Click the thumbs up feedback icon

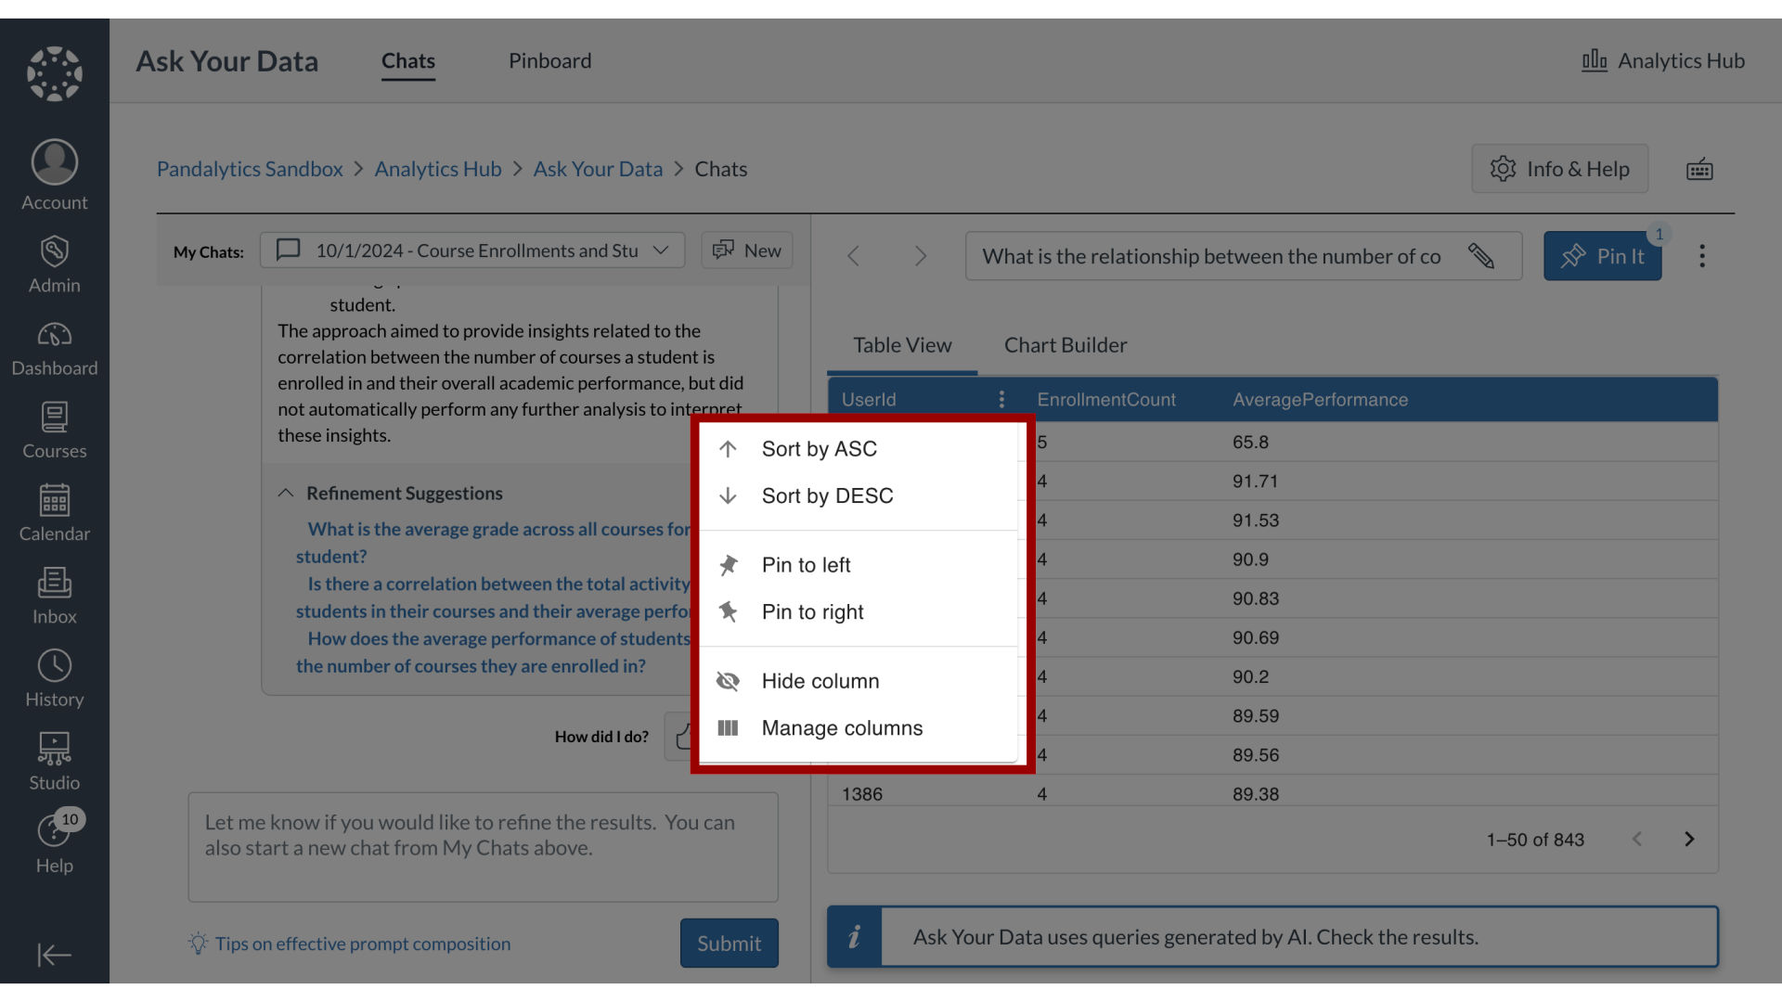coord(681,737)
